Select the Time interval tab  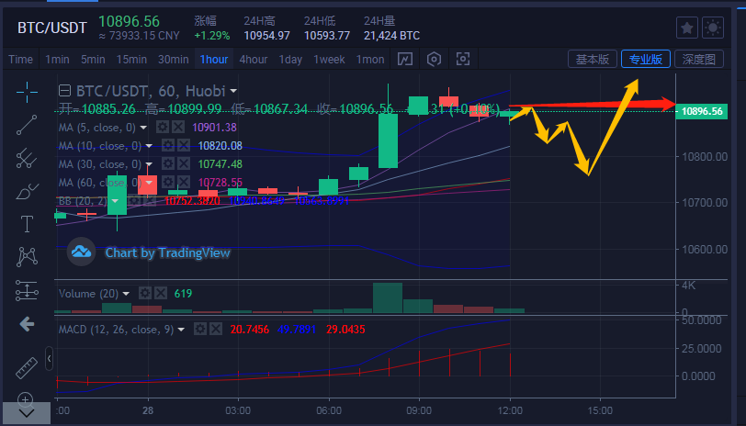point(21,60)
